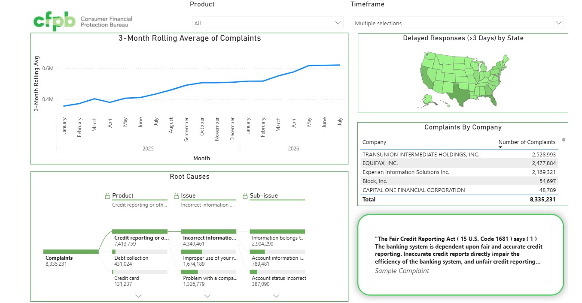Select the Account information incorrect node
This screenshot has height=303, width=582.
coord(277,252)
